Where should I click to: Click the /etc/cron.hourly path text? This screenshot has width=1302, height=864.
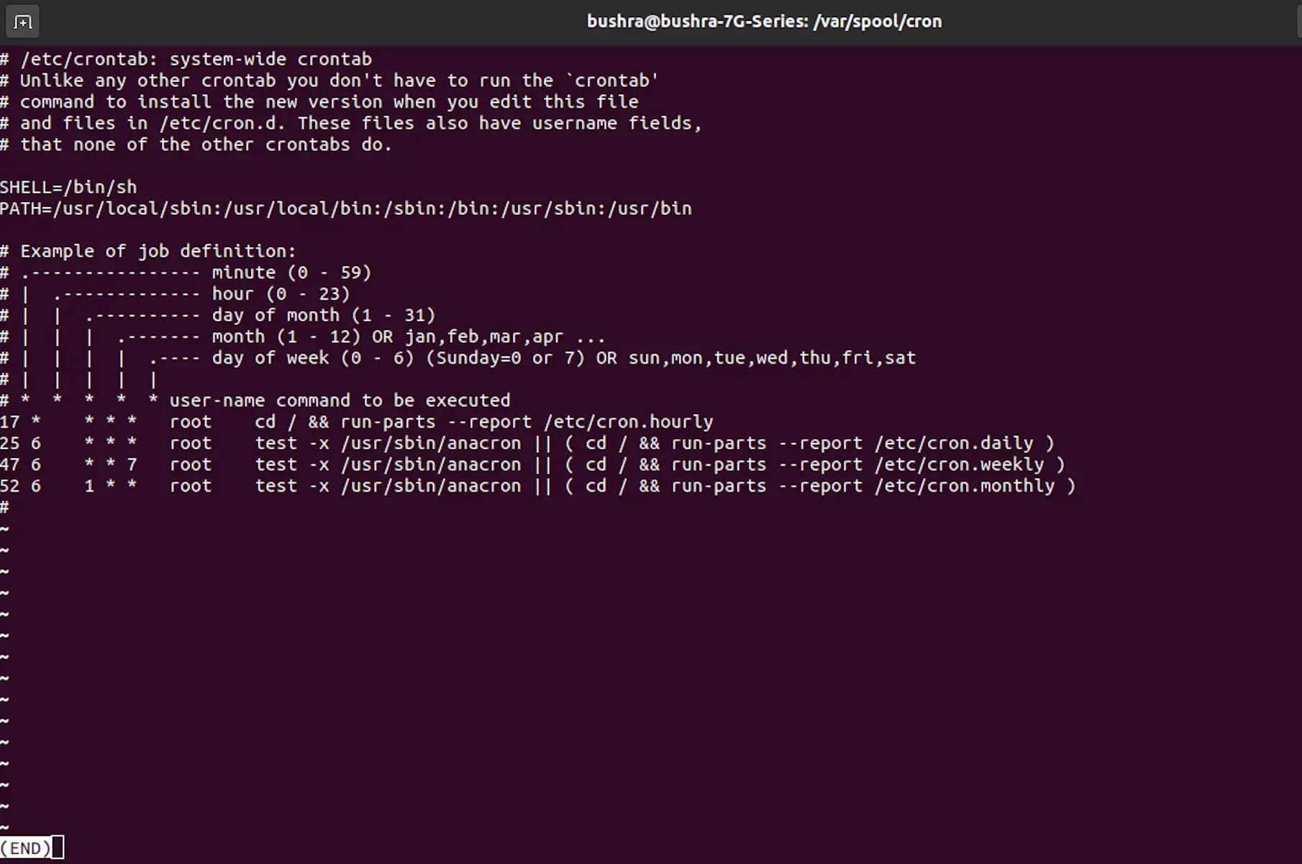coord(628,422)
